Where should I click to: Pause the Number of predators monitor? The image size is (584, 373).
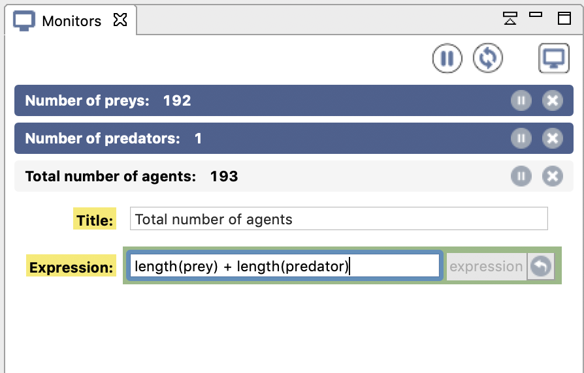pyautogui.click(x=521, y=138)
